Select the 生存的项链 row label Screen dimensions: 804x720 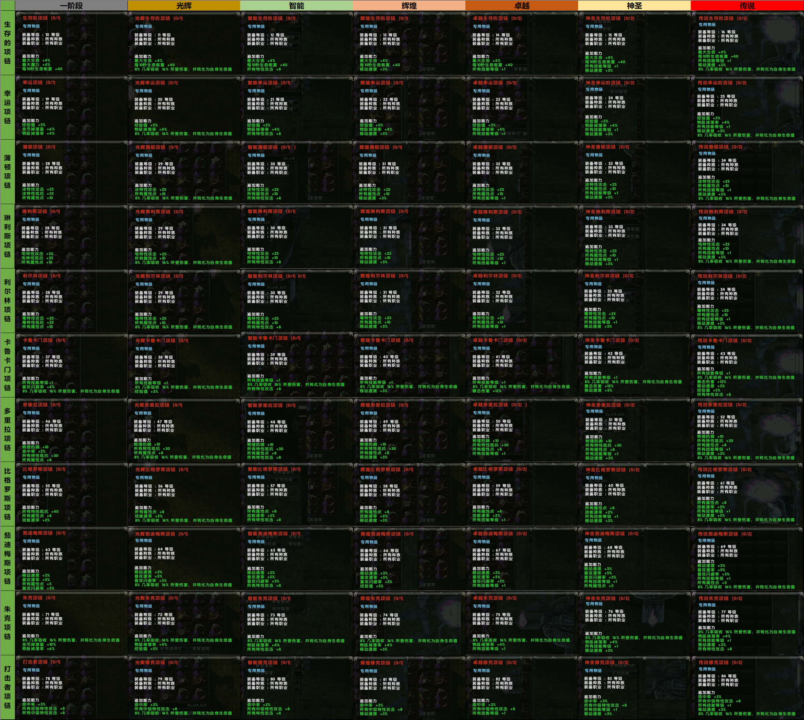tap(7, 43)
